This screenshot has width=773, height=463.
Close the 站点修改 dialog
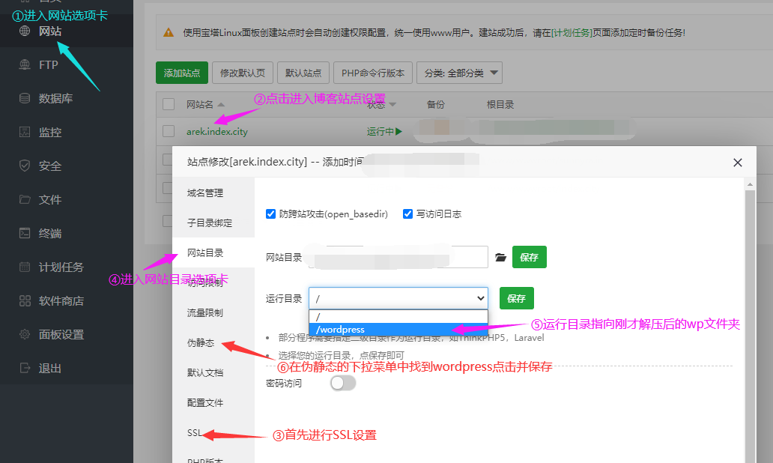pyautogui.click(x=738, y=163)
